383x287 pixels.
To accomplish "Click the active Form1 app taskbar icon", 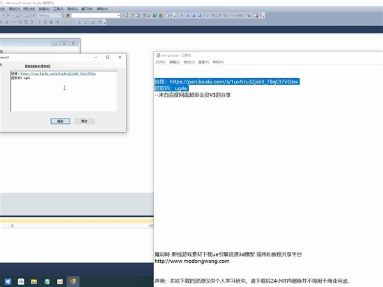I will [x=73, y=282].
